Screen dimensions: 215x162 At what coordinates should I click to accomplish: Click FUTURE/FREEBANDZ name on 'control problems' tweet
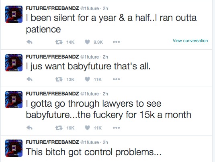tap(52, 142)
